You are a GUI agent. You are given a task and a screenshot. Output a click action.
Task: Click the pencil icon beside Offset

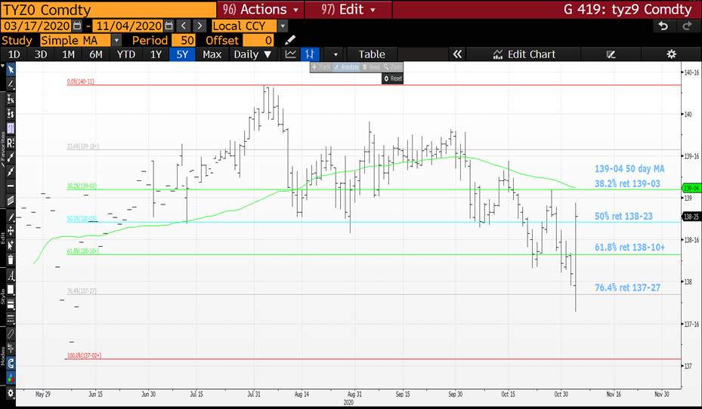click(x=291, y=40)
